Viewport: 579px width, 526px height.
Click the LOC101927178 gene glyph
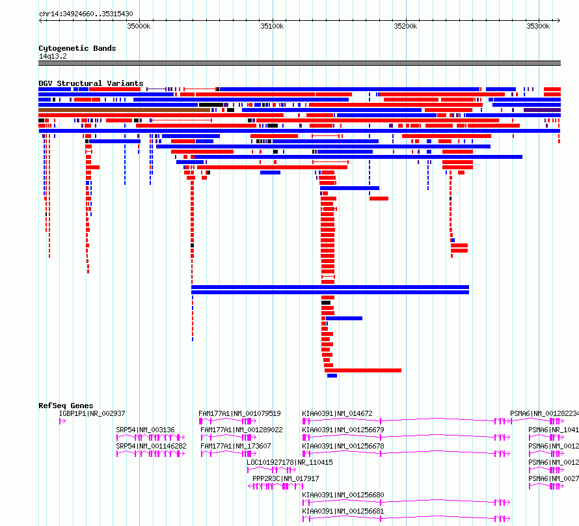(271, 470)
